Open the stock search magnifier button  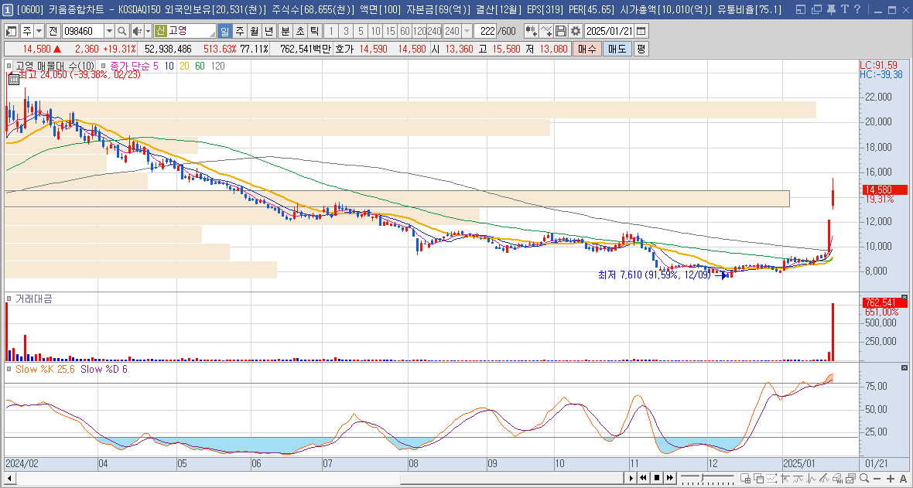click(x=121, y=31)
